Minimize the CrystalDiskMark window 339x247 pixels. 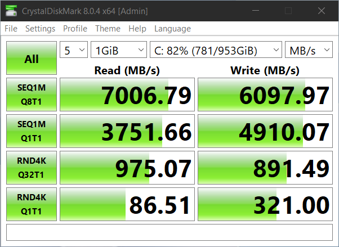click(256, 11)
